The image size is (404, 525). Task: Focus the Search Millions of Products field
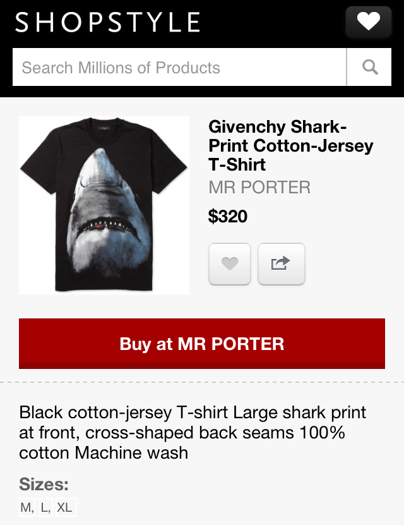(x=179, y=67)
